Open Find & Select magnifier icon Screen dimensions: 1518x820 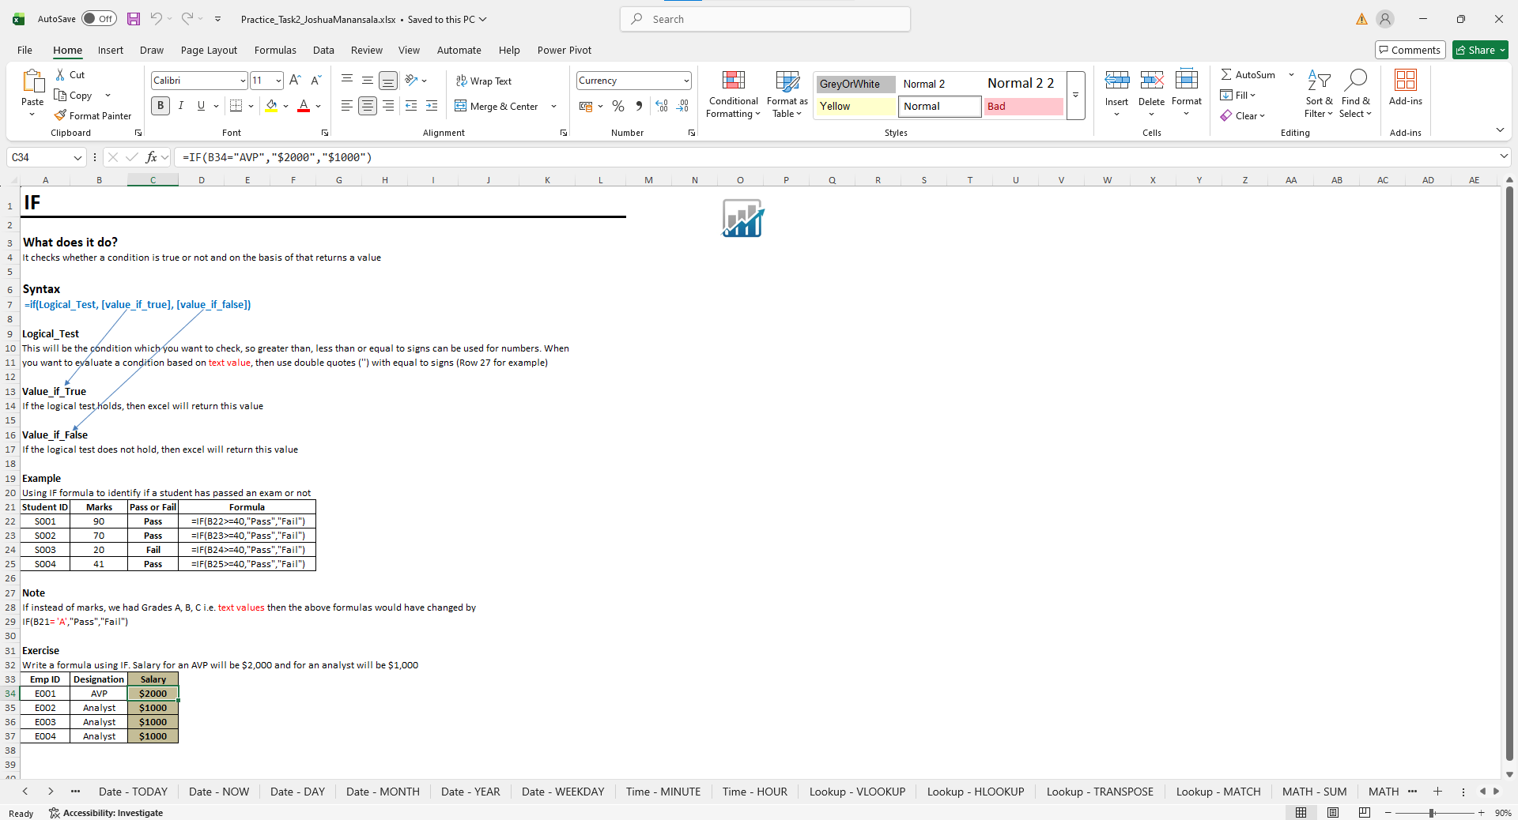click(1356, 81)
